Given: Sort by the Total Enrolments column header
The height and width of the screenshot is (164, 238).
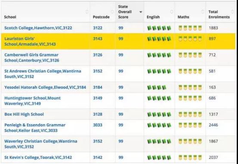Looking at the screenshot, I should 219,15.
